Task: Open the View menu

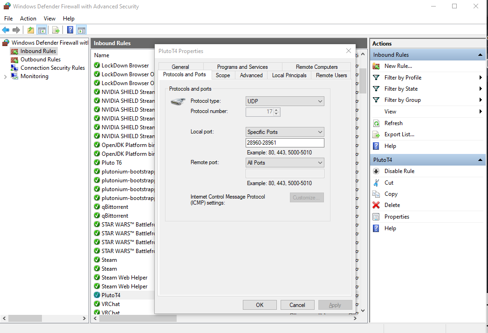Action: 49,19
